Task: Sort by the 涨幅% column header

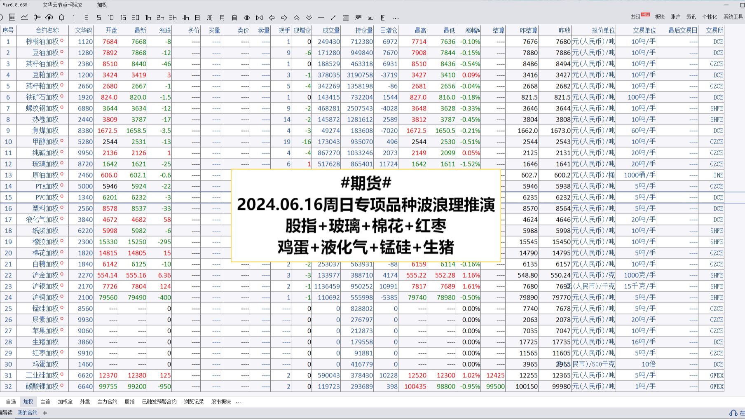Action: [473, 30]
